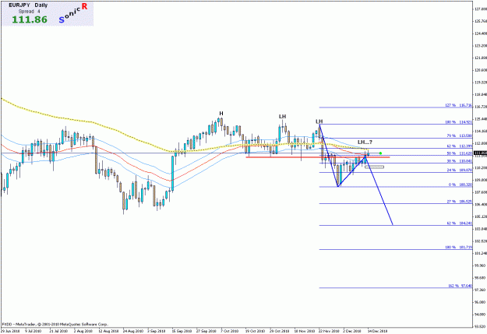487x334 pixels.
Task: Click the 38 % Fibonacci level label
Action: click(459, 161)
